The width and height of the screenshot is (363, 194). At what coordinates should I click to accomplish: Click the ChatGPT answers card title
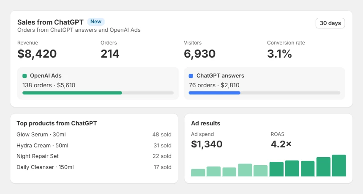click(220, 76)
